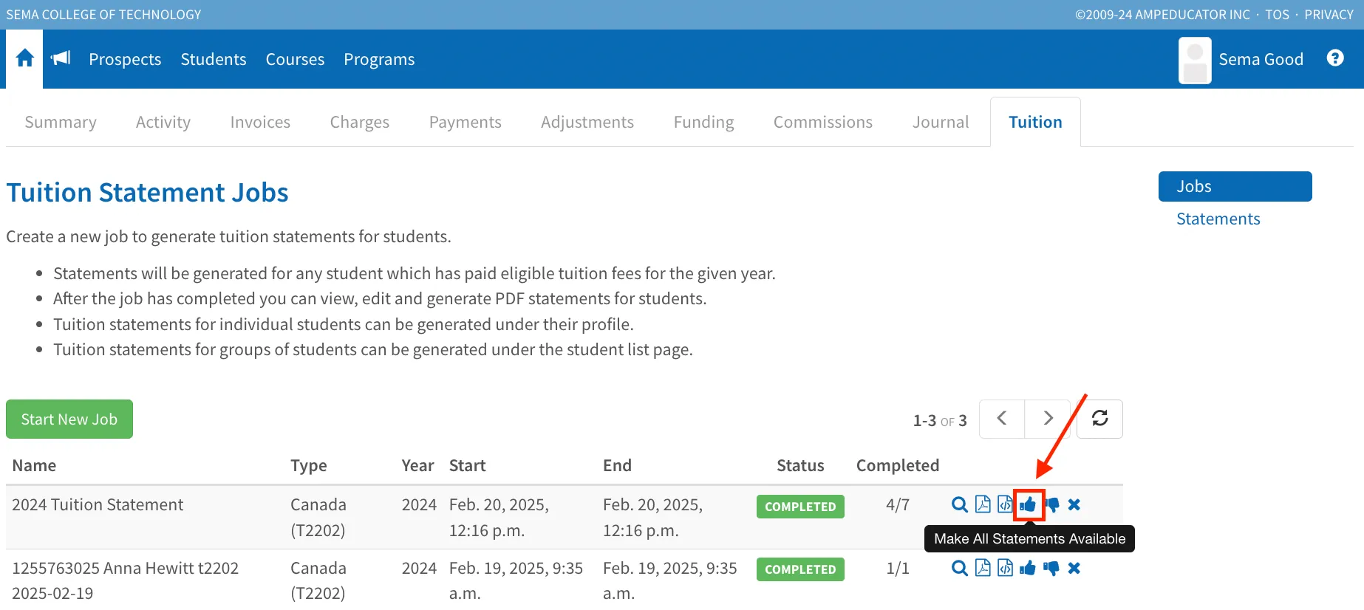Click thumbs-down on Anna Hewitt t2202 job
The image size is (1364, 610).
(1051, 569)
